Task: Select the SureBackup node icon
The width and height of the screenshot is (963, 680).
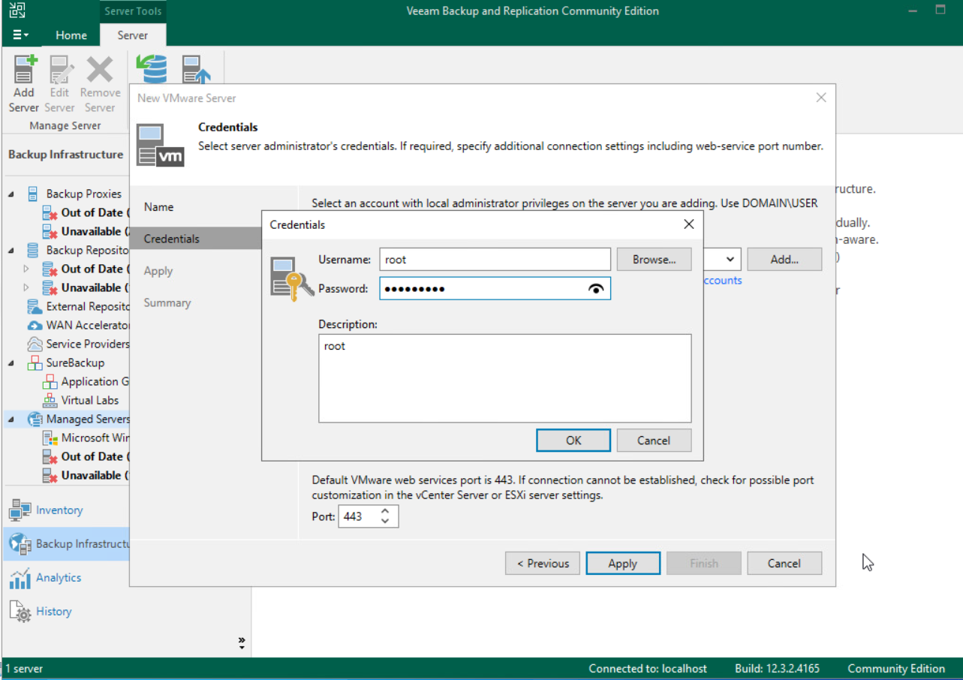Action: (35, 363)
